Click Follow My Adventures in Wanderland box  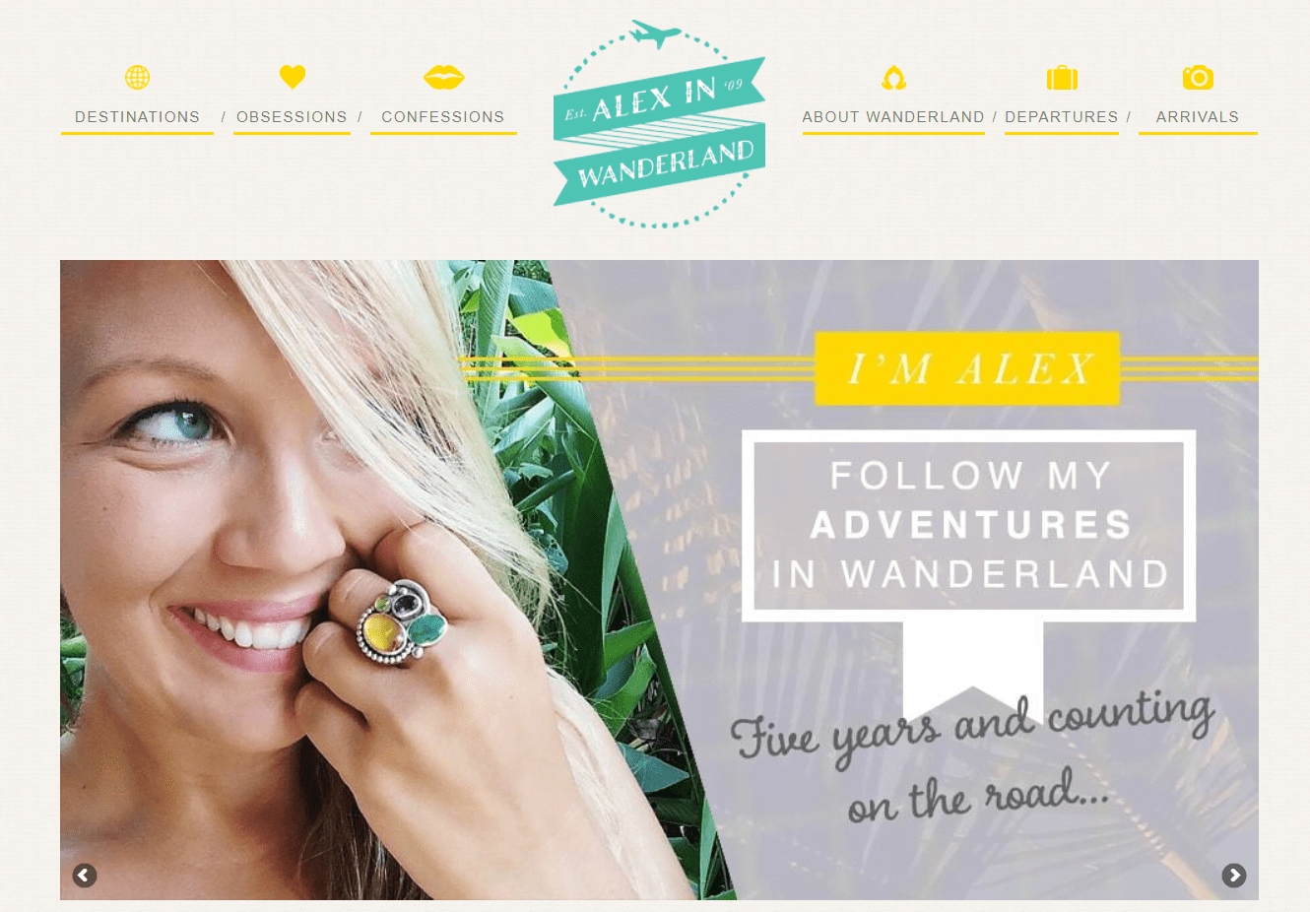[x=969, y=525]
